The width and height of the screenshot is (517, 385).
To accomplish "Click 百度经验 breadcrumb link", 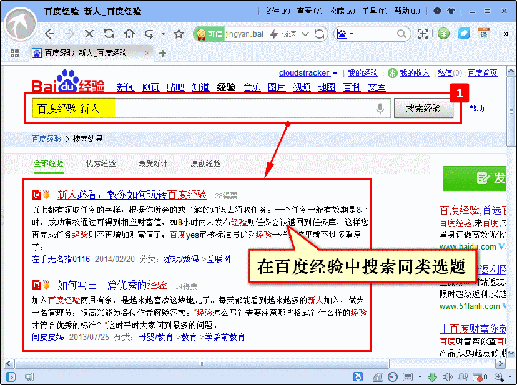I will 46,139.
